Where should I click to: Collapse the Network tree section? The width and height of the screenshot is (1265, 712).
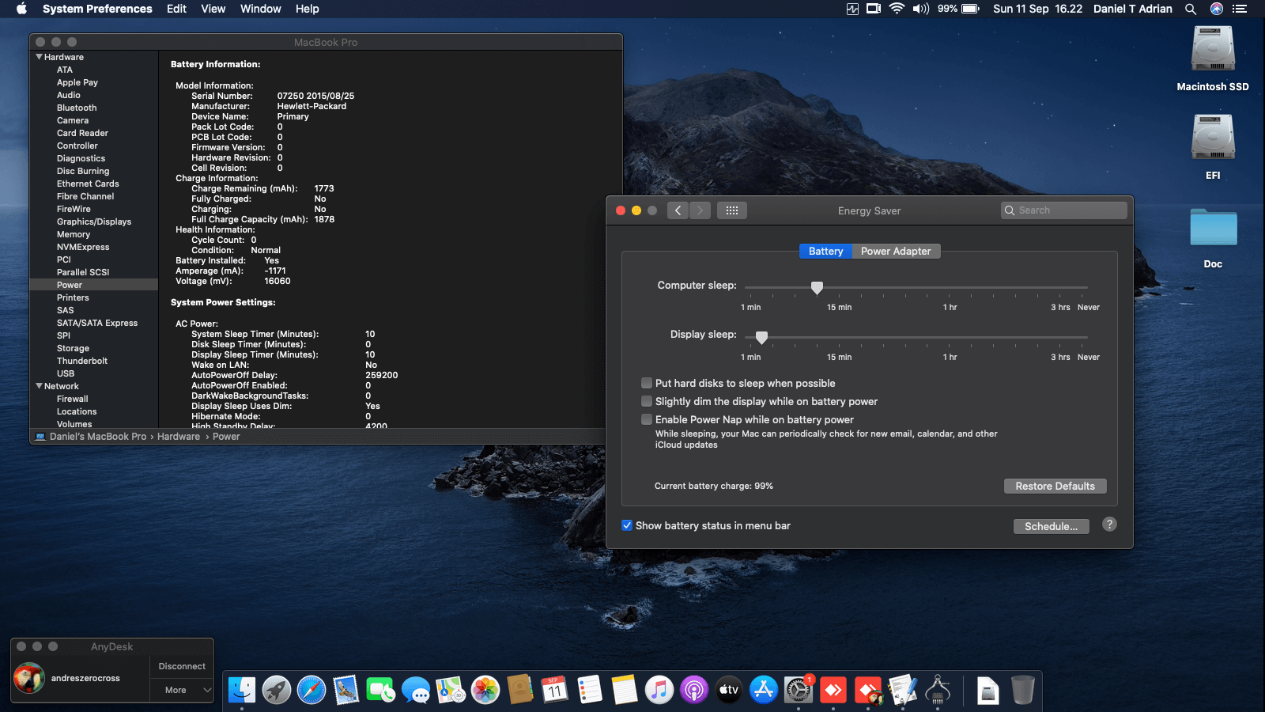tap(39, 386)
